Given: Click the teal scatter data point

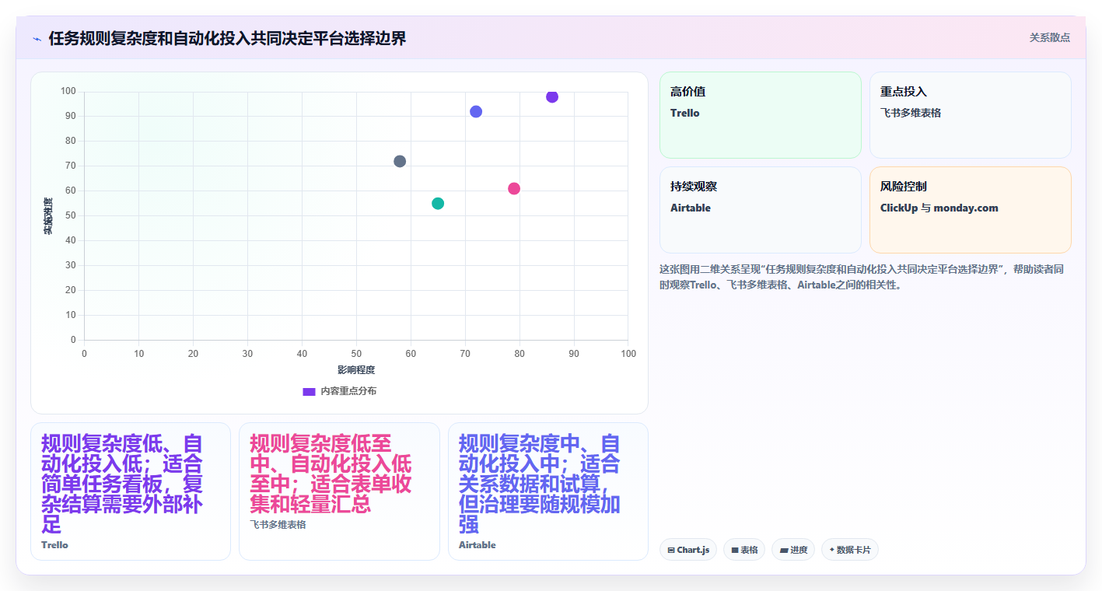Looking at the screenshot, I should click(438, 203).
